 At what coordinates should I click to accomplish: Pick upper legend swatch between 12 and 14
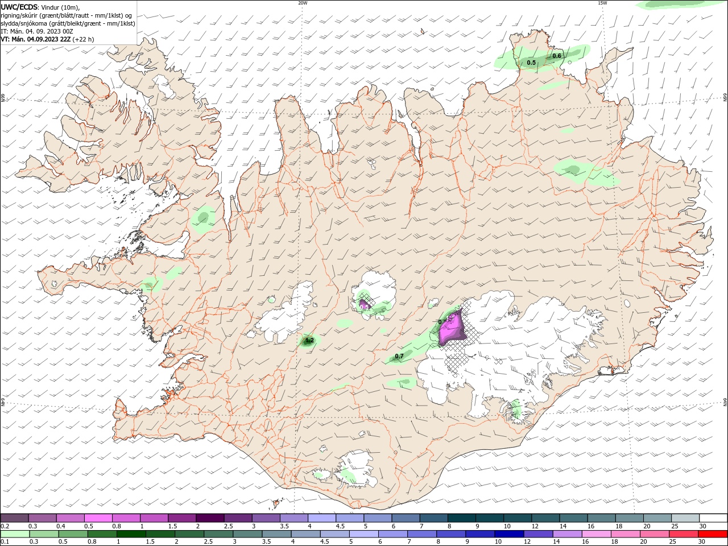point(545,518)
